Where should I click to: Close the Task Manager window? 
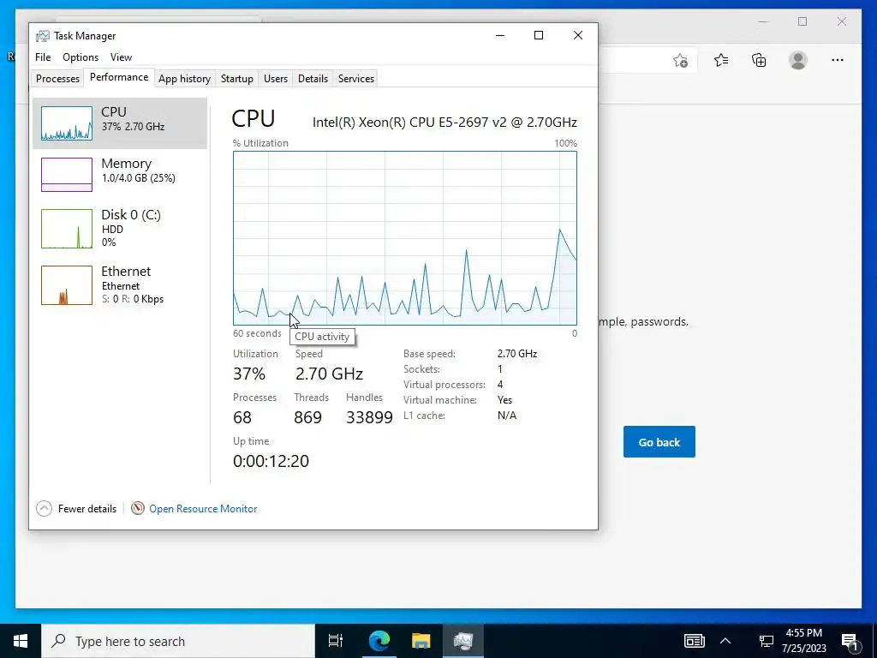(578, 35)
